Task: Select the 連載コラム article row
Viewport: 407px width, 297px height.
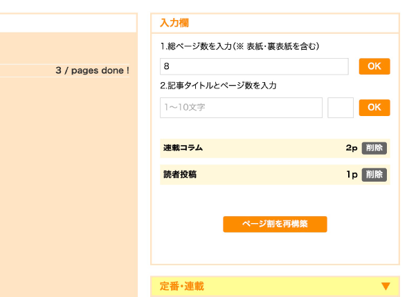Action: coord(275,148)
